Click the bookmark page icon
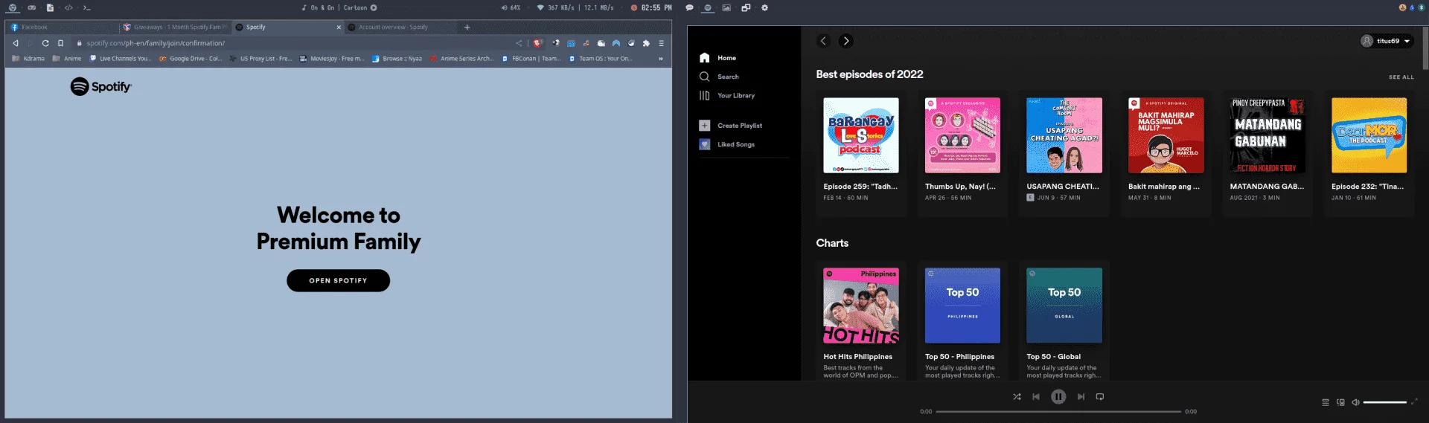Image resolution: width=1429 pixels, height=423 pixels. [x=61, y=43]
